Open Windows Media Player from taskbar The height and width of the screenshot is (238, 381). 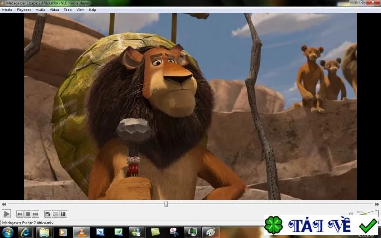[63, 232]
